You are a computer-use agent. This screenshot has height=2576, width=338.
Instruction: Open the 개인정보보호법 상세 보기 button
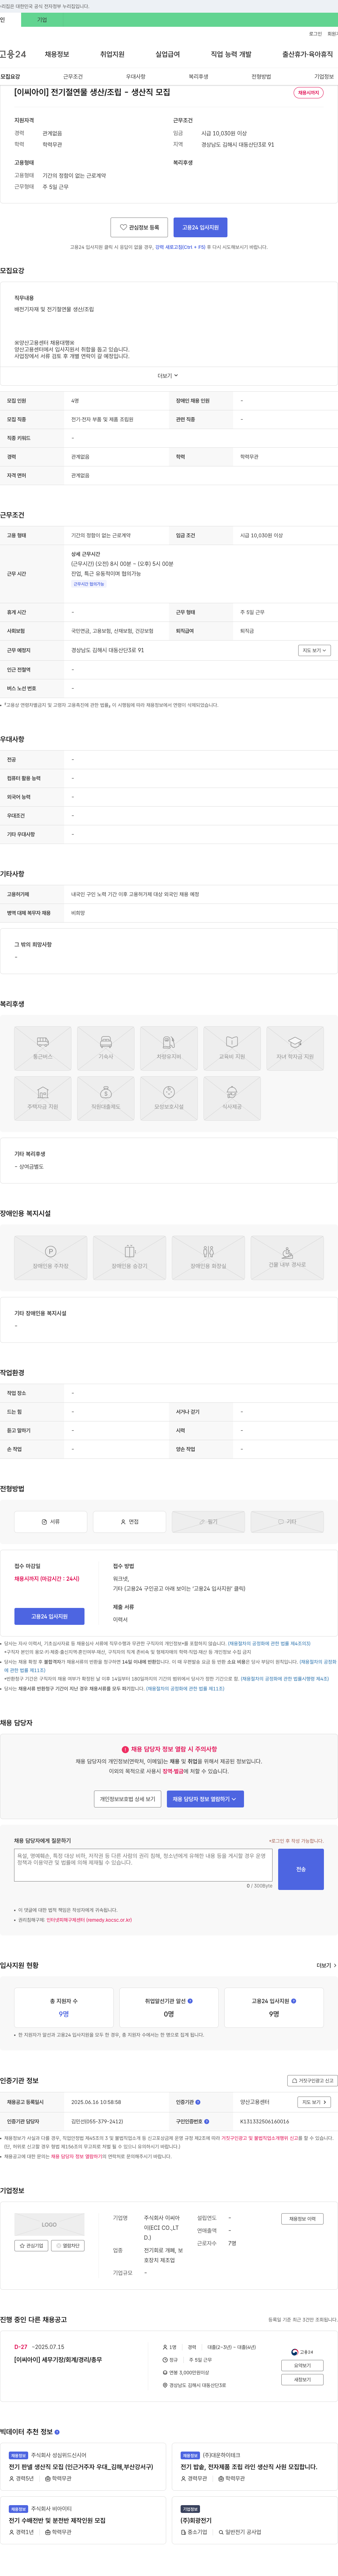[x=127, y=1799]
